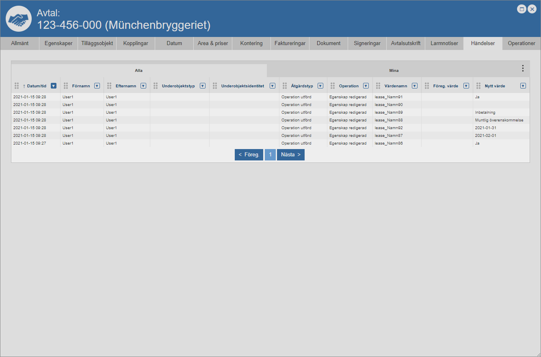The image size is (541, 357).
Task: Click drag handle of Förnamn column
Action: pyautogui.click(x=66, y=86)
